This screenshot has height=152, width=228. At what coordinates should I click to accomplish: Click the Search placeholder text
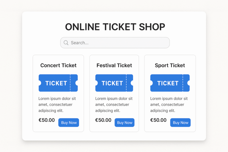coord(80,43)
